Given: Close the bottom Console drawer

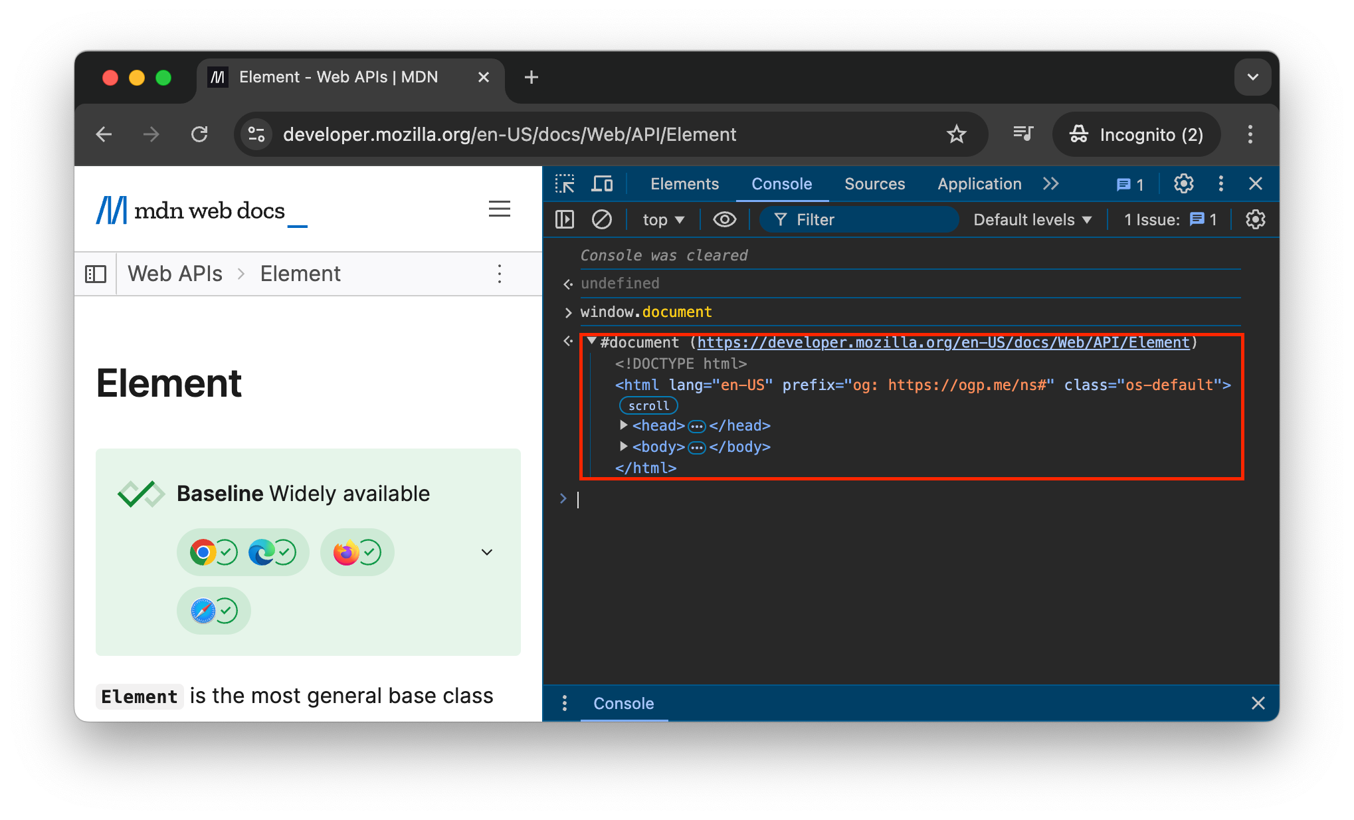Looking at the screenshot, I should tap(1258, 704).
